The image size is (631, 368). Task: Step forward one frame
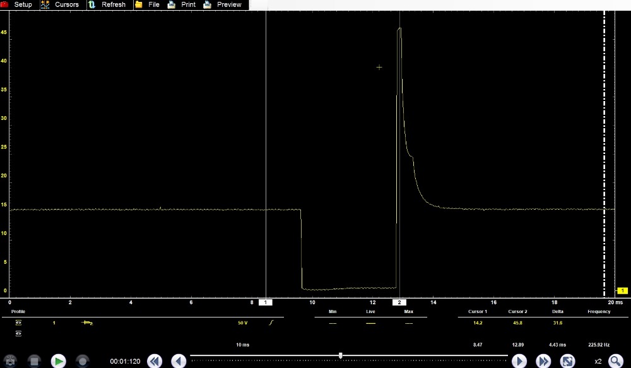(519, 361)
